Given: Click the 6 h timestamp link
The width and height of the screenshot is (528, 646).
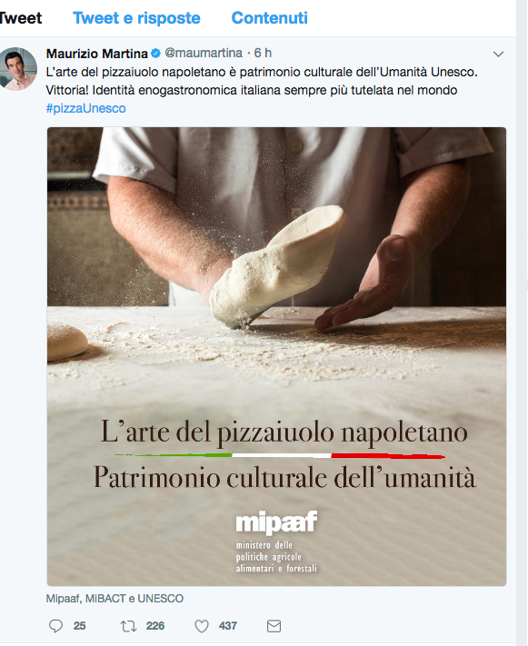Looking at the screenshot, I should [x=263, y=53].
